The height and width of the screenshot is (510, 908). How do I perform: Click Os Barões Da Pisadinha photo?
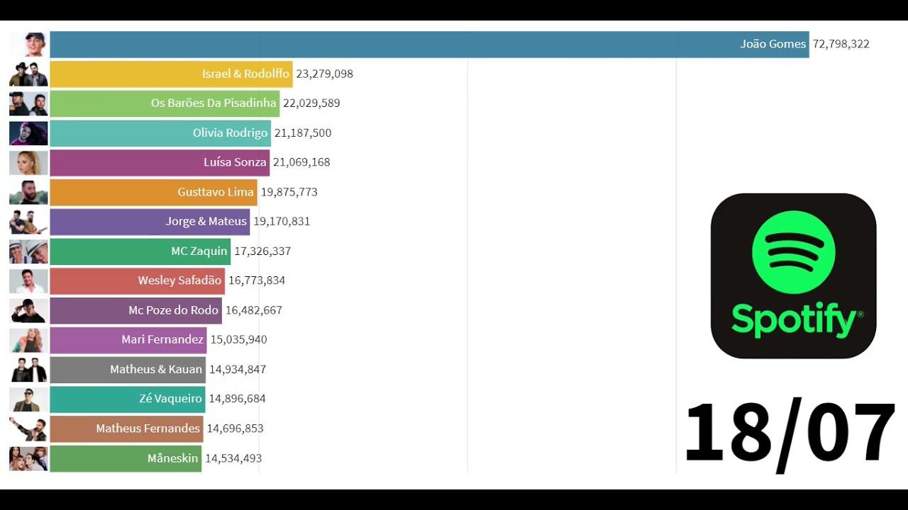(28, 103)
